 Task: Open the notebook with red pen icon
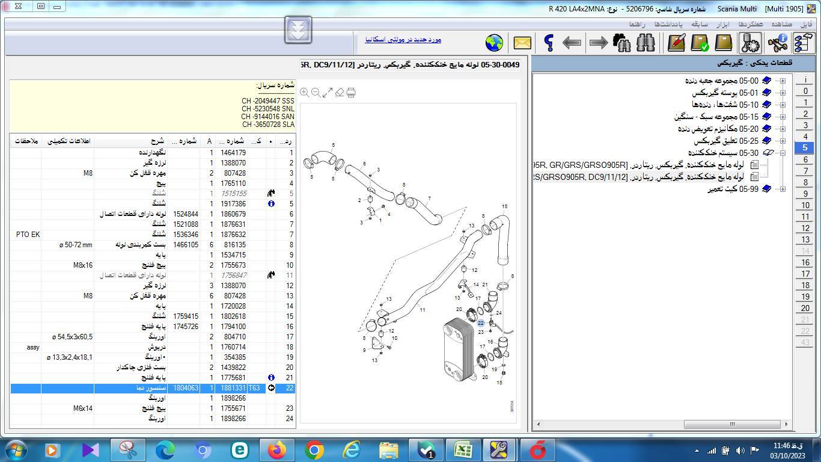click(677, 43)
